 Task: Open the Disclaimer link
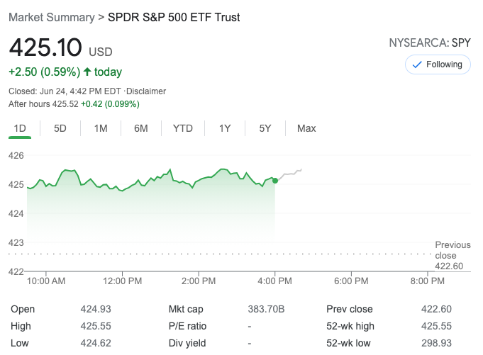tap(146, 91)
